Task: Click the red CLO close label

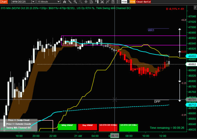Action: coord(183,51)
